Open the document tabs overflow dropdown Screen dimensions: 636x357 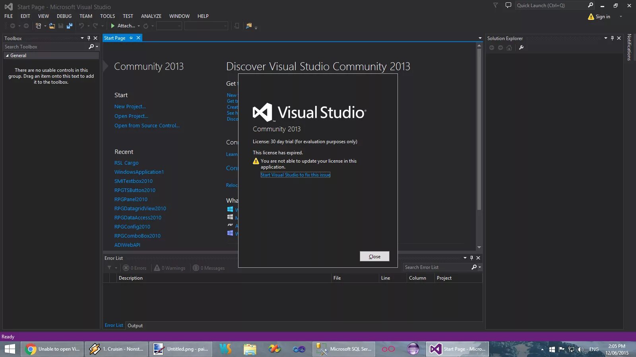[x=480, y=38]
